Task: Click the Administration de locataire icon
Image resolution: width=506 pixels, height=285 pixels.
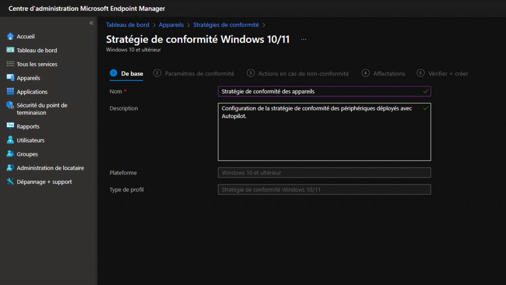Action: [x=10, y=168]
